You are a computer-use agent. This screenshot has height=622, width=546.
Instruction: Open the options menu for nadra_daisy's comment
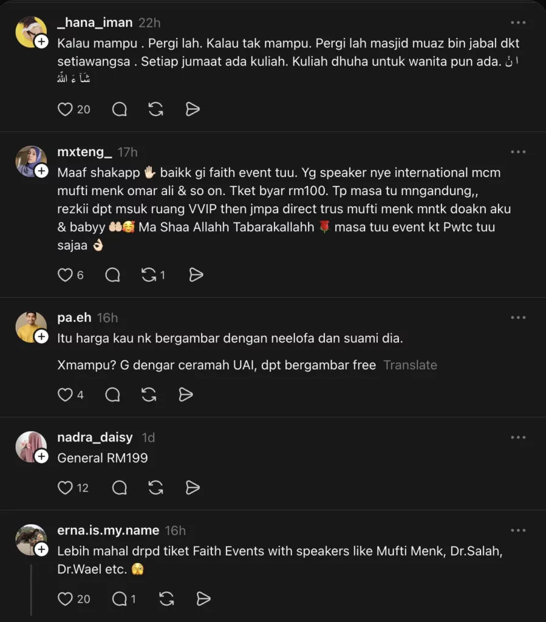coord(519,437)
